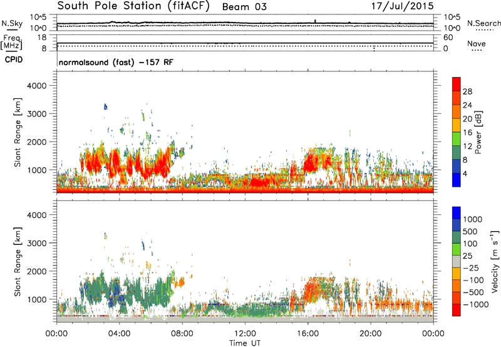Viewport: 501px width, 347px height.
Task: Click the '4' label on the Power colorbar
Action: pos(465,173)
